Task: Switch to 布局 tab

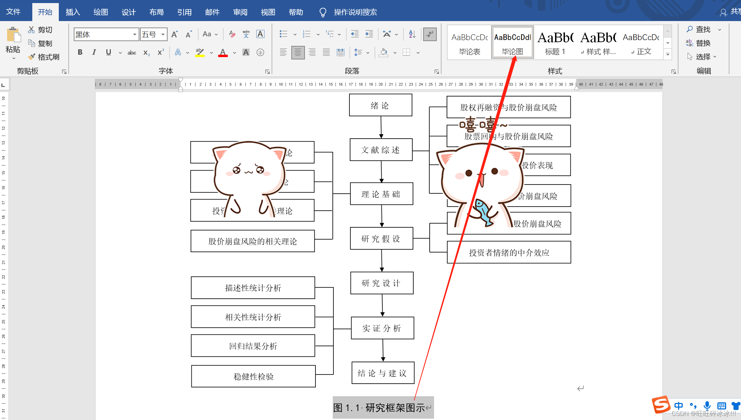Action: [157, 12]
